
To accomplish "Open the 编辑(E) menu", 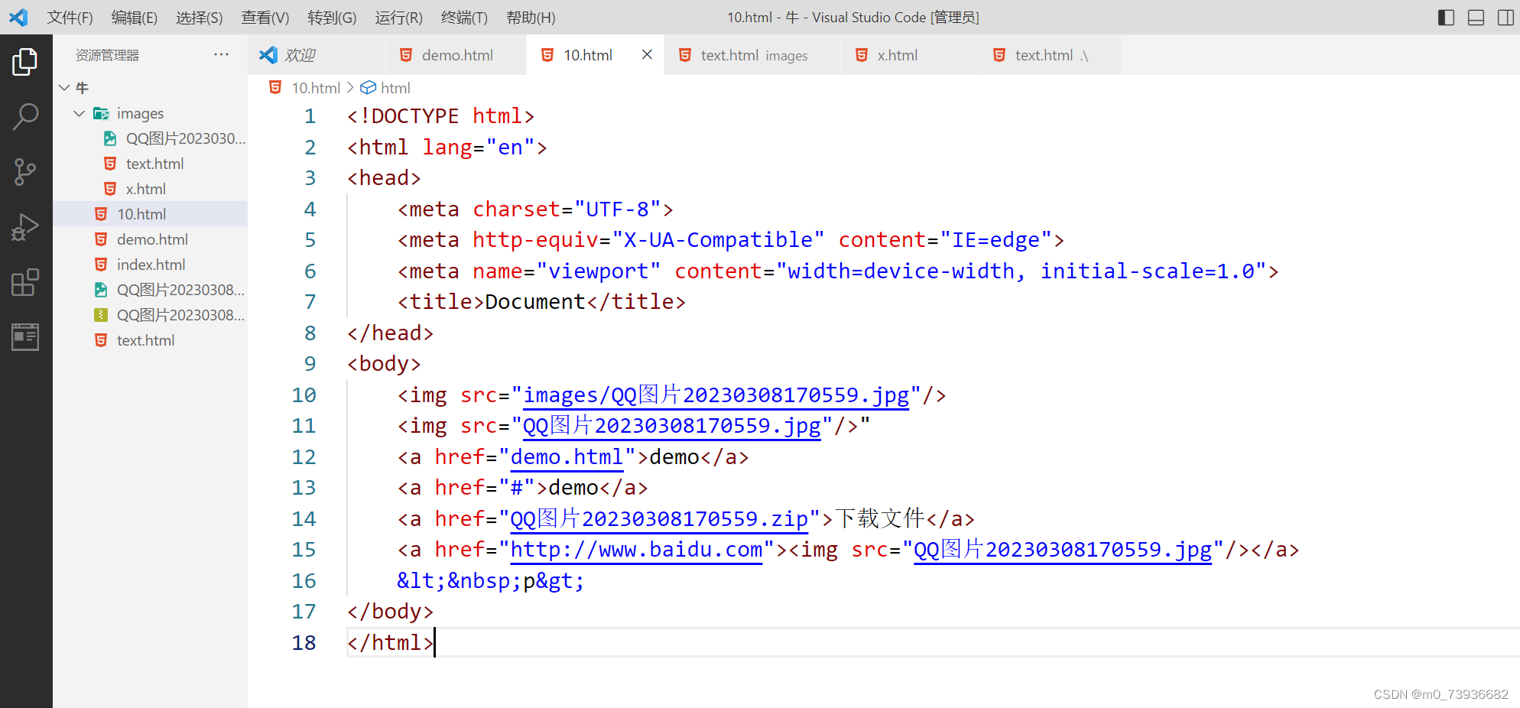I will 135,18.
